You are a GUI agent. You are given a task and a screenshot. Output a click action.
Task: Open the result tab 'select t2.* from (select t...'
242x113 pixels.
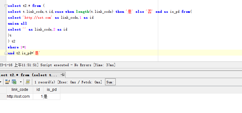pyautogui.click(x=28, y=75)
